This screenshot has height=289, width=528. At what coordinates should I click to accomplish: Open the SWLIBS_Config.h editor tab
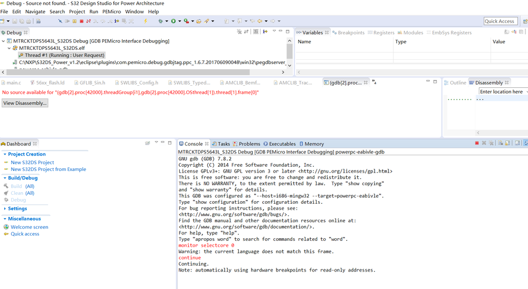pos(136,83)
